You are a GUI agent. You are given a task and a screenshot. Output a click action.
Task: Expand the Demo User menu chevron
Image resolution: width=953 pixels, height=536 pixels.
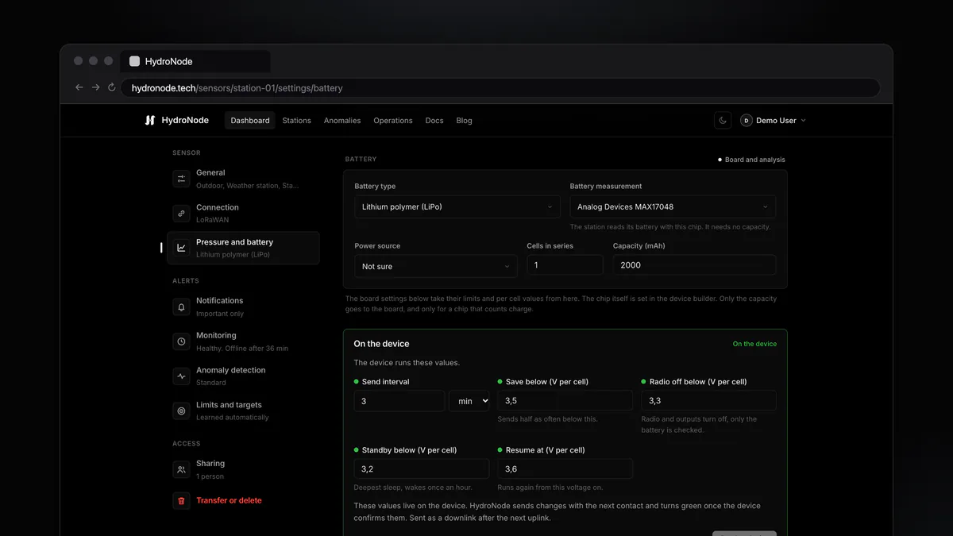pyautogui.click(x=803, y=121)
